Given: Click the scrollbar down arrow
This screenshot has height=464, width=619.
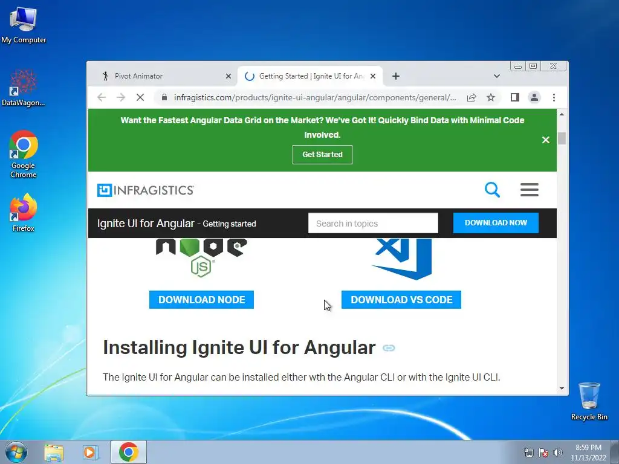Looking at the screenshot, I should [562, 388].
